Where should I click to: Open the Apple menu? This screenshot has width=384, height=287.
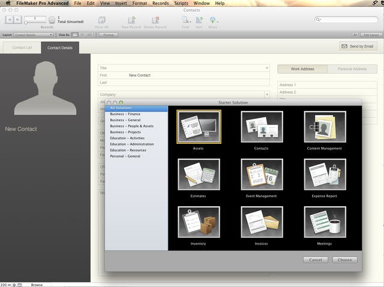click(x=8, y=3)
